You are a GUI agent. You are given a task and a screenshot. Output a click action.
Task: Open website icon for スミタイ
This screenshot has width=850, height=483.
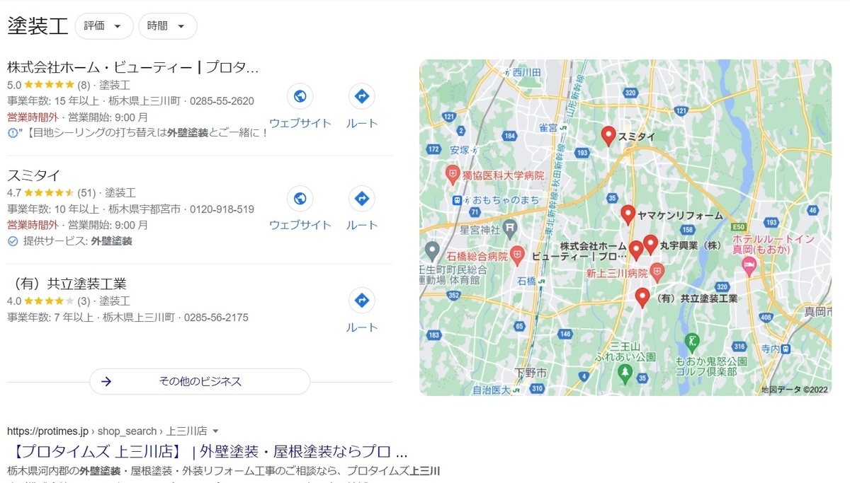tap(300, 199)
